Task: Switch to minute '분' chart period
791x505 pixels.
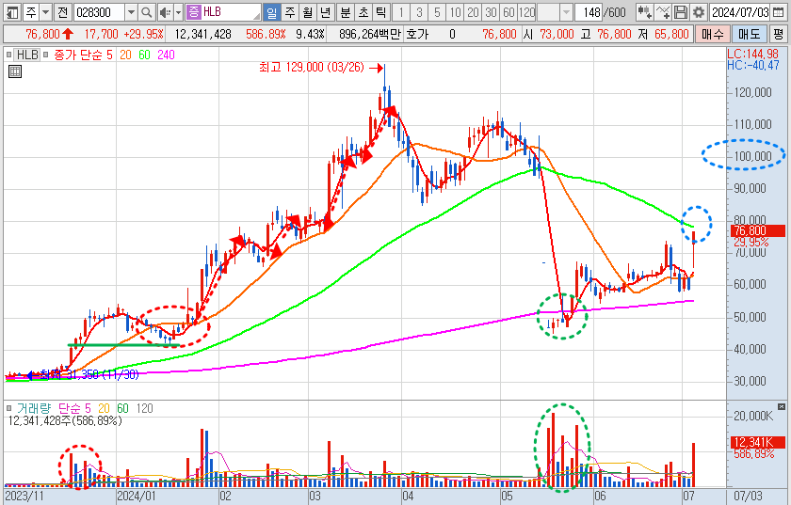Action: click(x=346, y=12)
